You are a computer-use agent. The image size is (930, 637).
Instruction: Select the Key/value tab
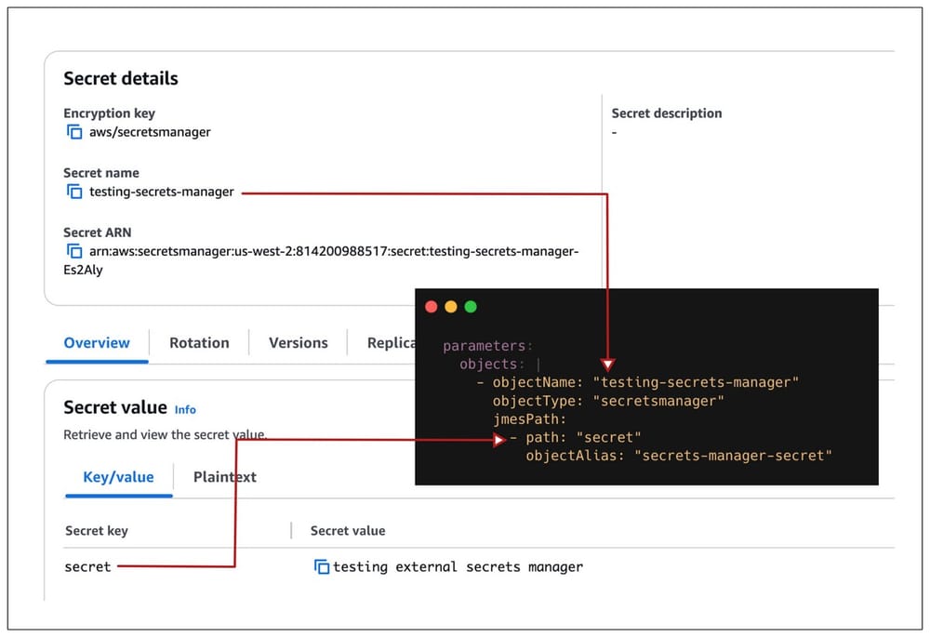pos(118,476)
